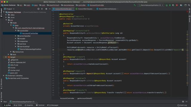Click the Build project hammer icon

point(135,5)
